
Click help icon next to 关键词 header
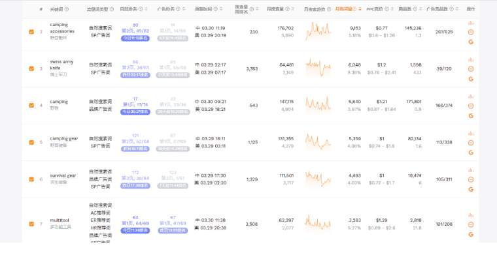67,9
